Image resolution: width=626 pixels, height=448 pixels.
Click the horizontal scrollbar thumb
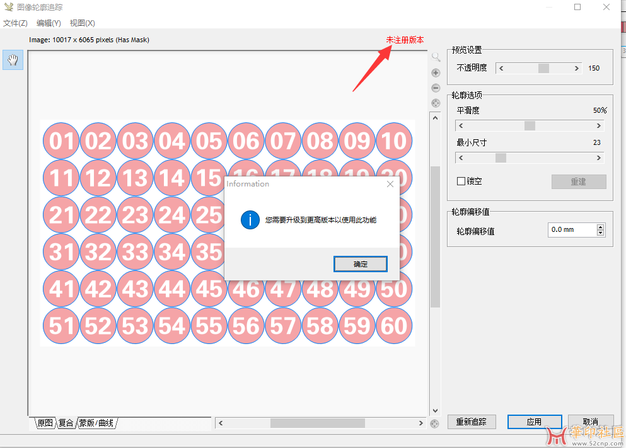318,423
